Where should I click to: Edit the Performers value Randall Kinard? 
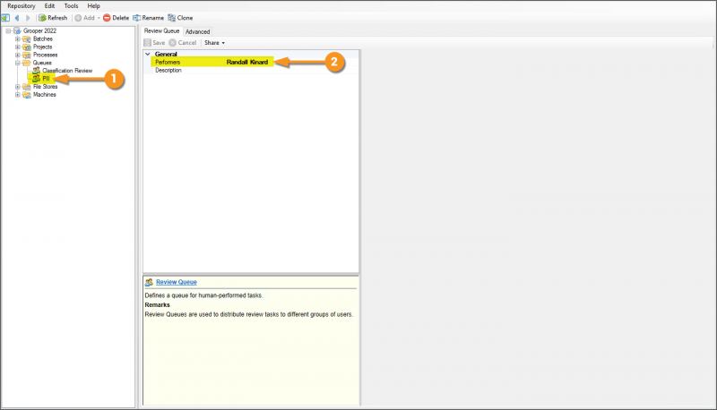click(x=247, y=62)
